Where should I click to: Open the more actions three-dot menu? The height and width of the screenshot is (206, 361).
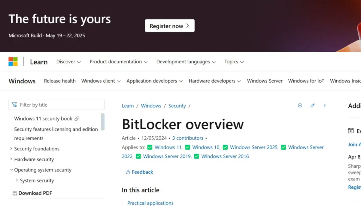[x=325, y=105]
